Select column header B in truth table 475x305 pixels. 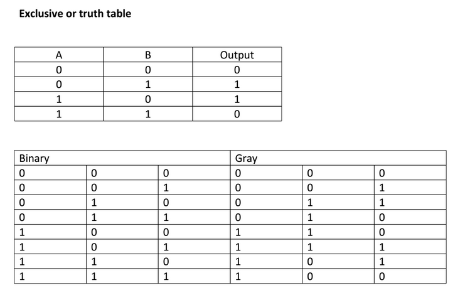148,55
